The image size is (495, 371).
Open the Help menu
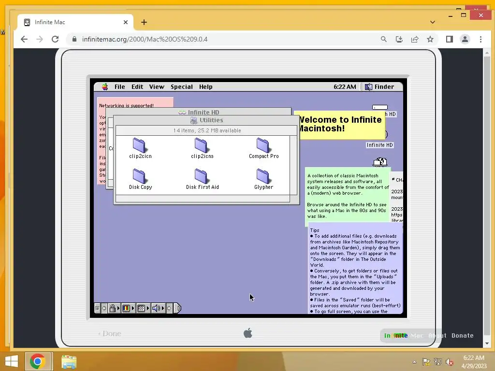205,87
